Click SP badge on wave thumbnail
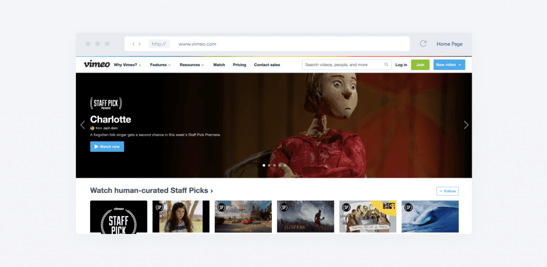 (408, 207)
